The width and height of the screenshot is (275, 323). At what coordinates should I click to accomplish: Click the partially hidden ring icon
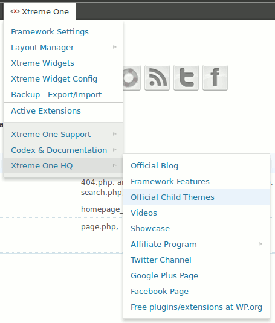pos(132,77)
